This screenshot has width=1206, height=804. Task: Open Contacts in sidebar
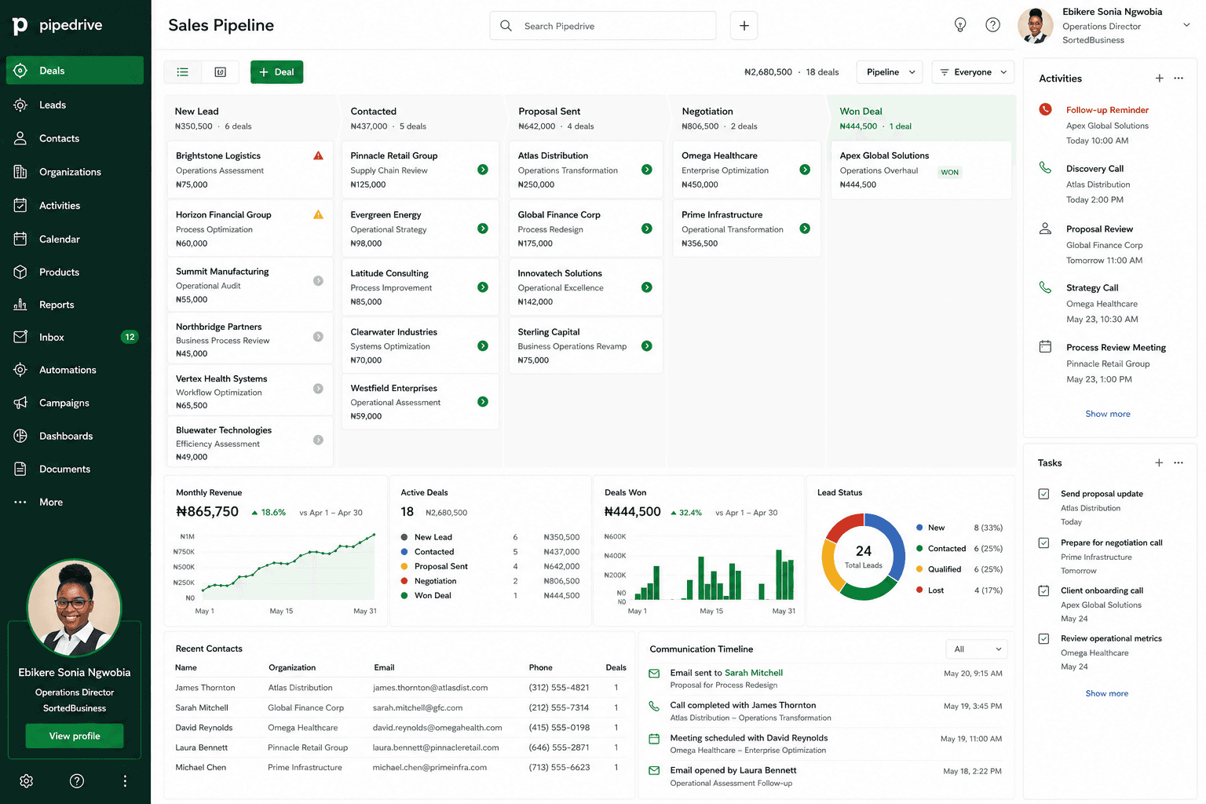[x=75, y=138]
